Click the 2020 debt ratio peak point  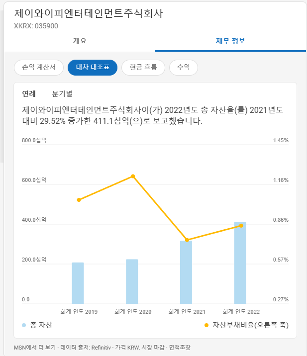pos(133,177)
